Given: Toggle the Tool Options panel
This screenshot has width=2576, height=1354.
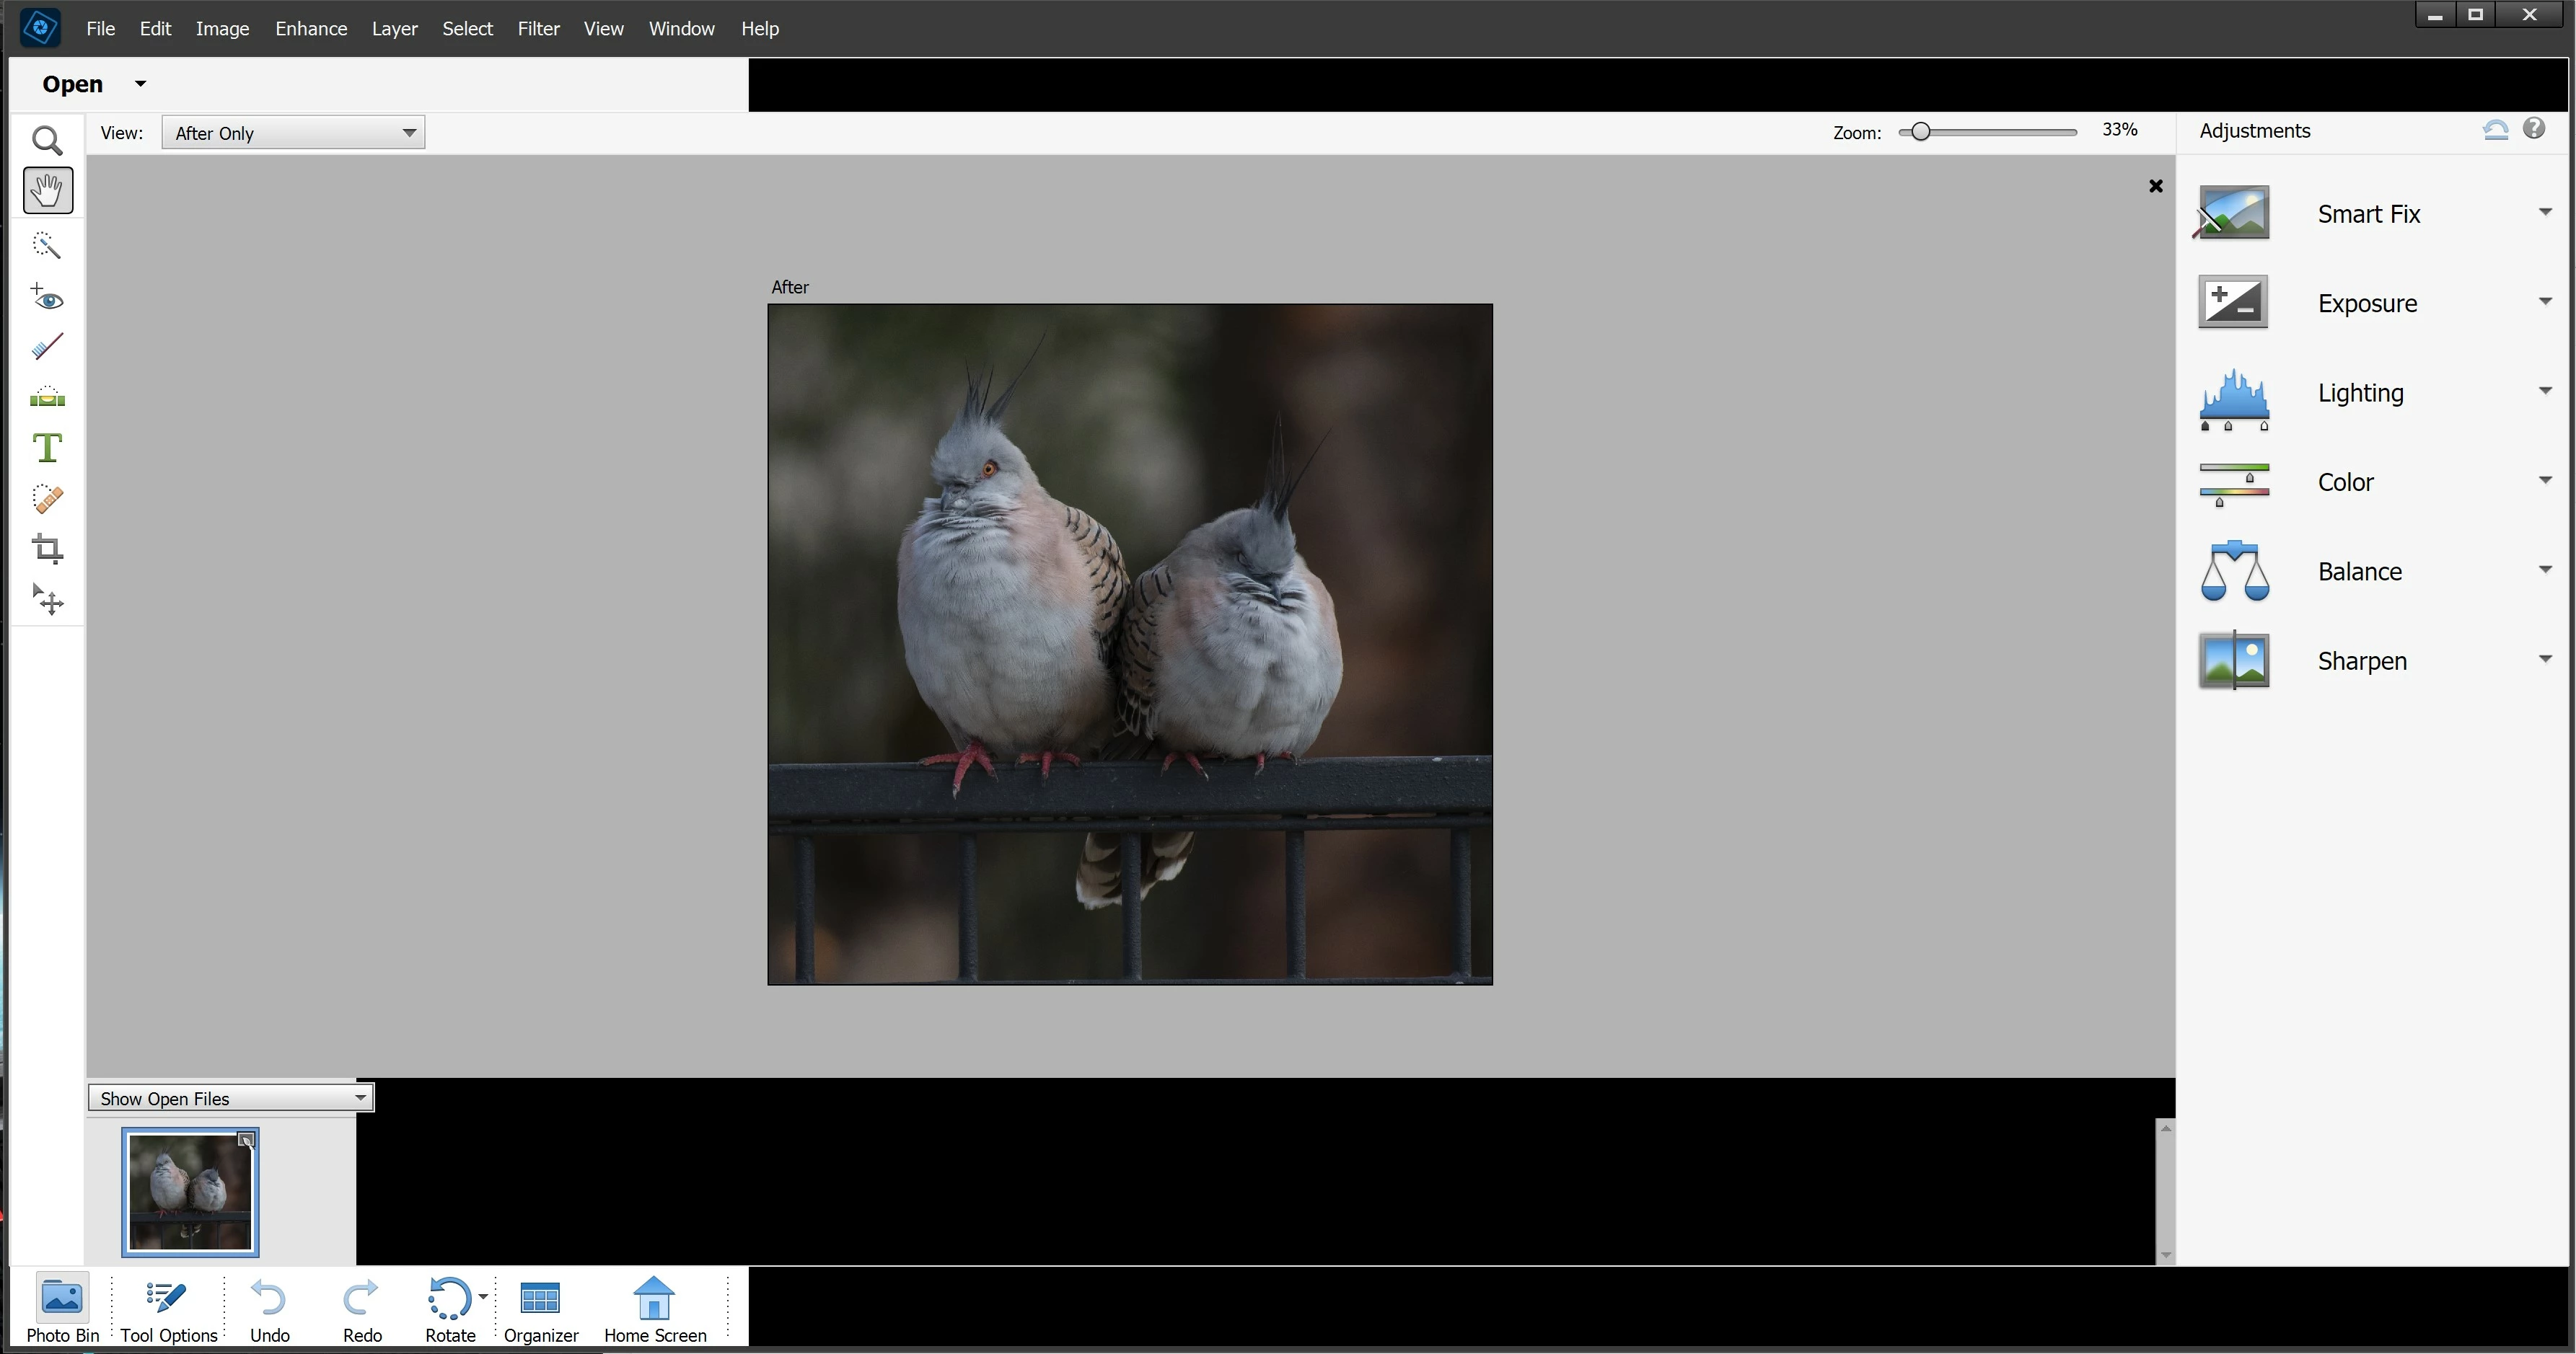Looking at the screenshot, I should pos(169,1308).
